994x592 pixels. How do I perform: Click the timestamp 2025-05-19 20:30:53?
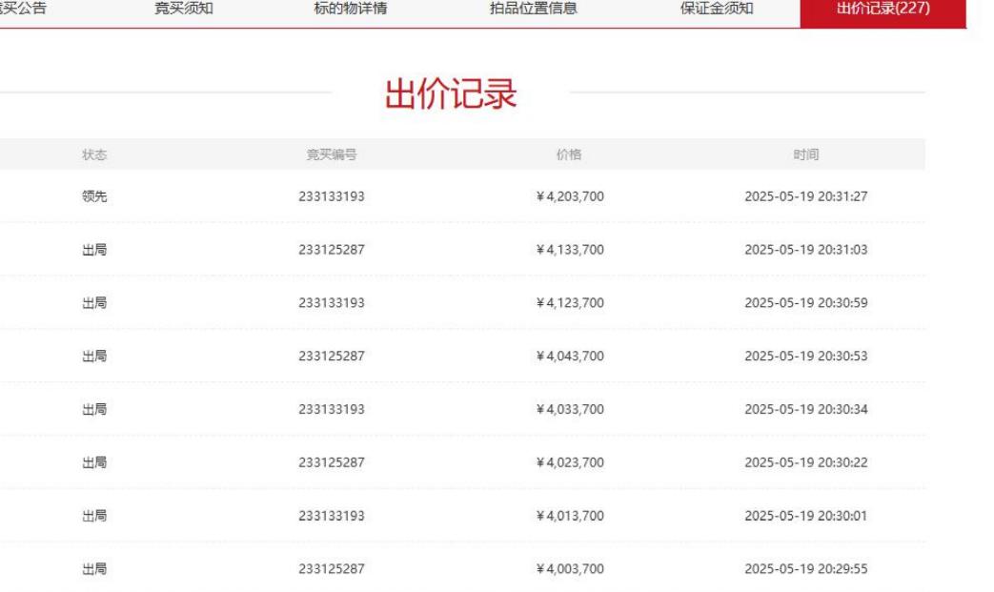pos(805,357)
